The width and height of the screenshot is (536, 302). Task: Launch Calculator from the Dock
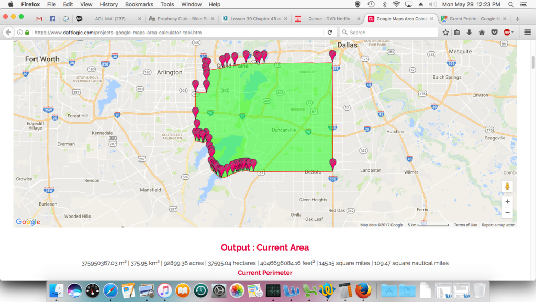click(345, 290)
